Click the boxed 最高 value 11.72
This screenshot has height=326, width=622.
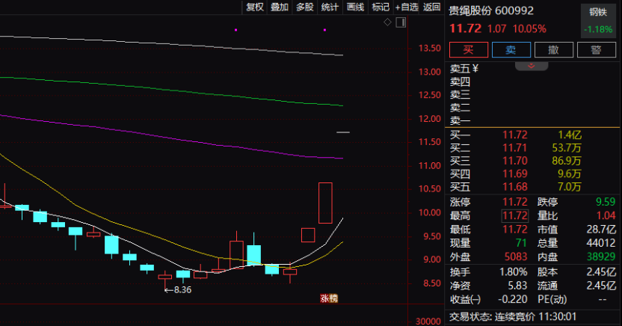tap(515, 216)
